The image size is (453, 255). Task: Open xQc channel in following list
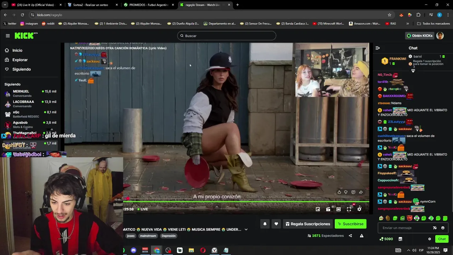pos(30,114)
